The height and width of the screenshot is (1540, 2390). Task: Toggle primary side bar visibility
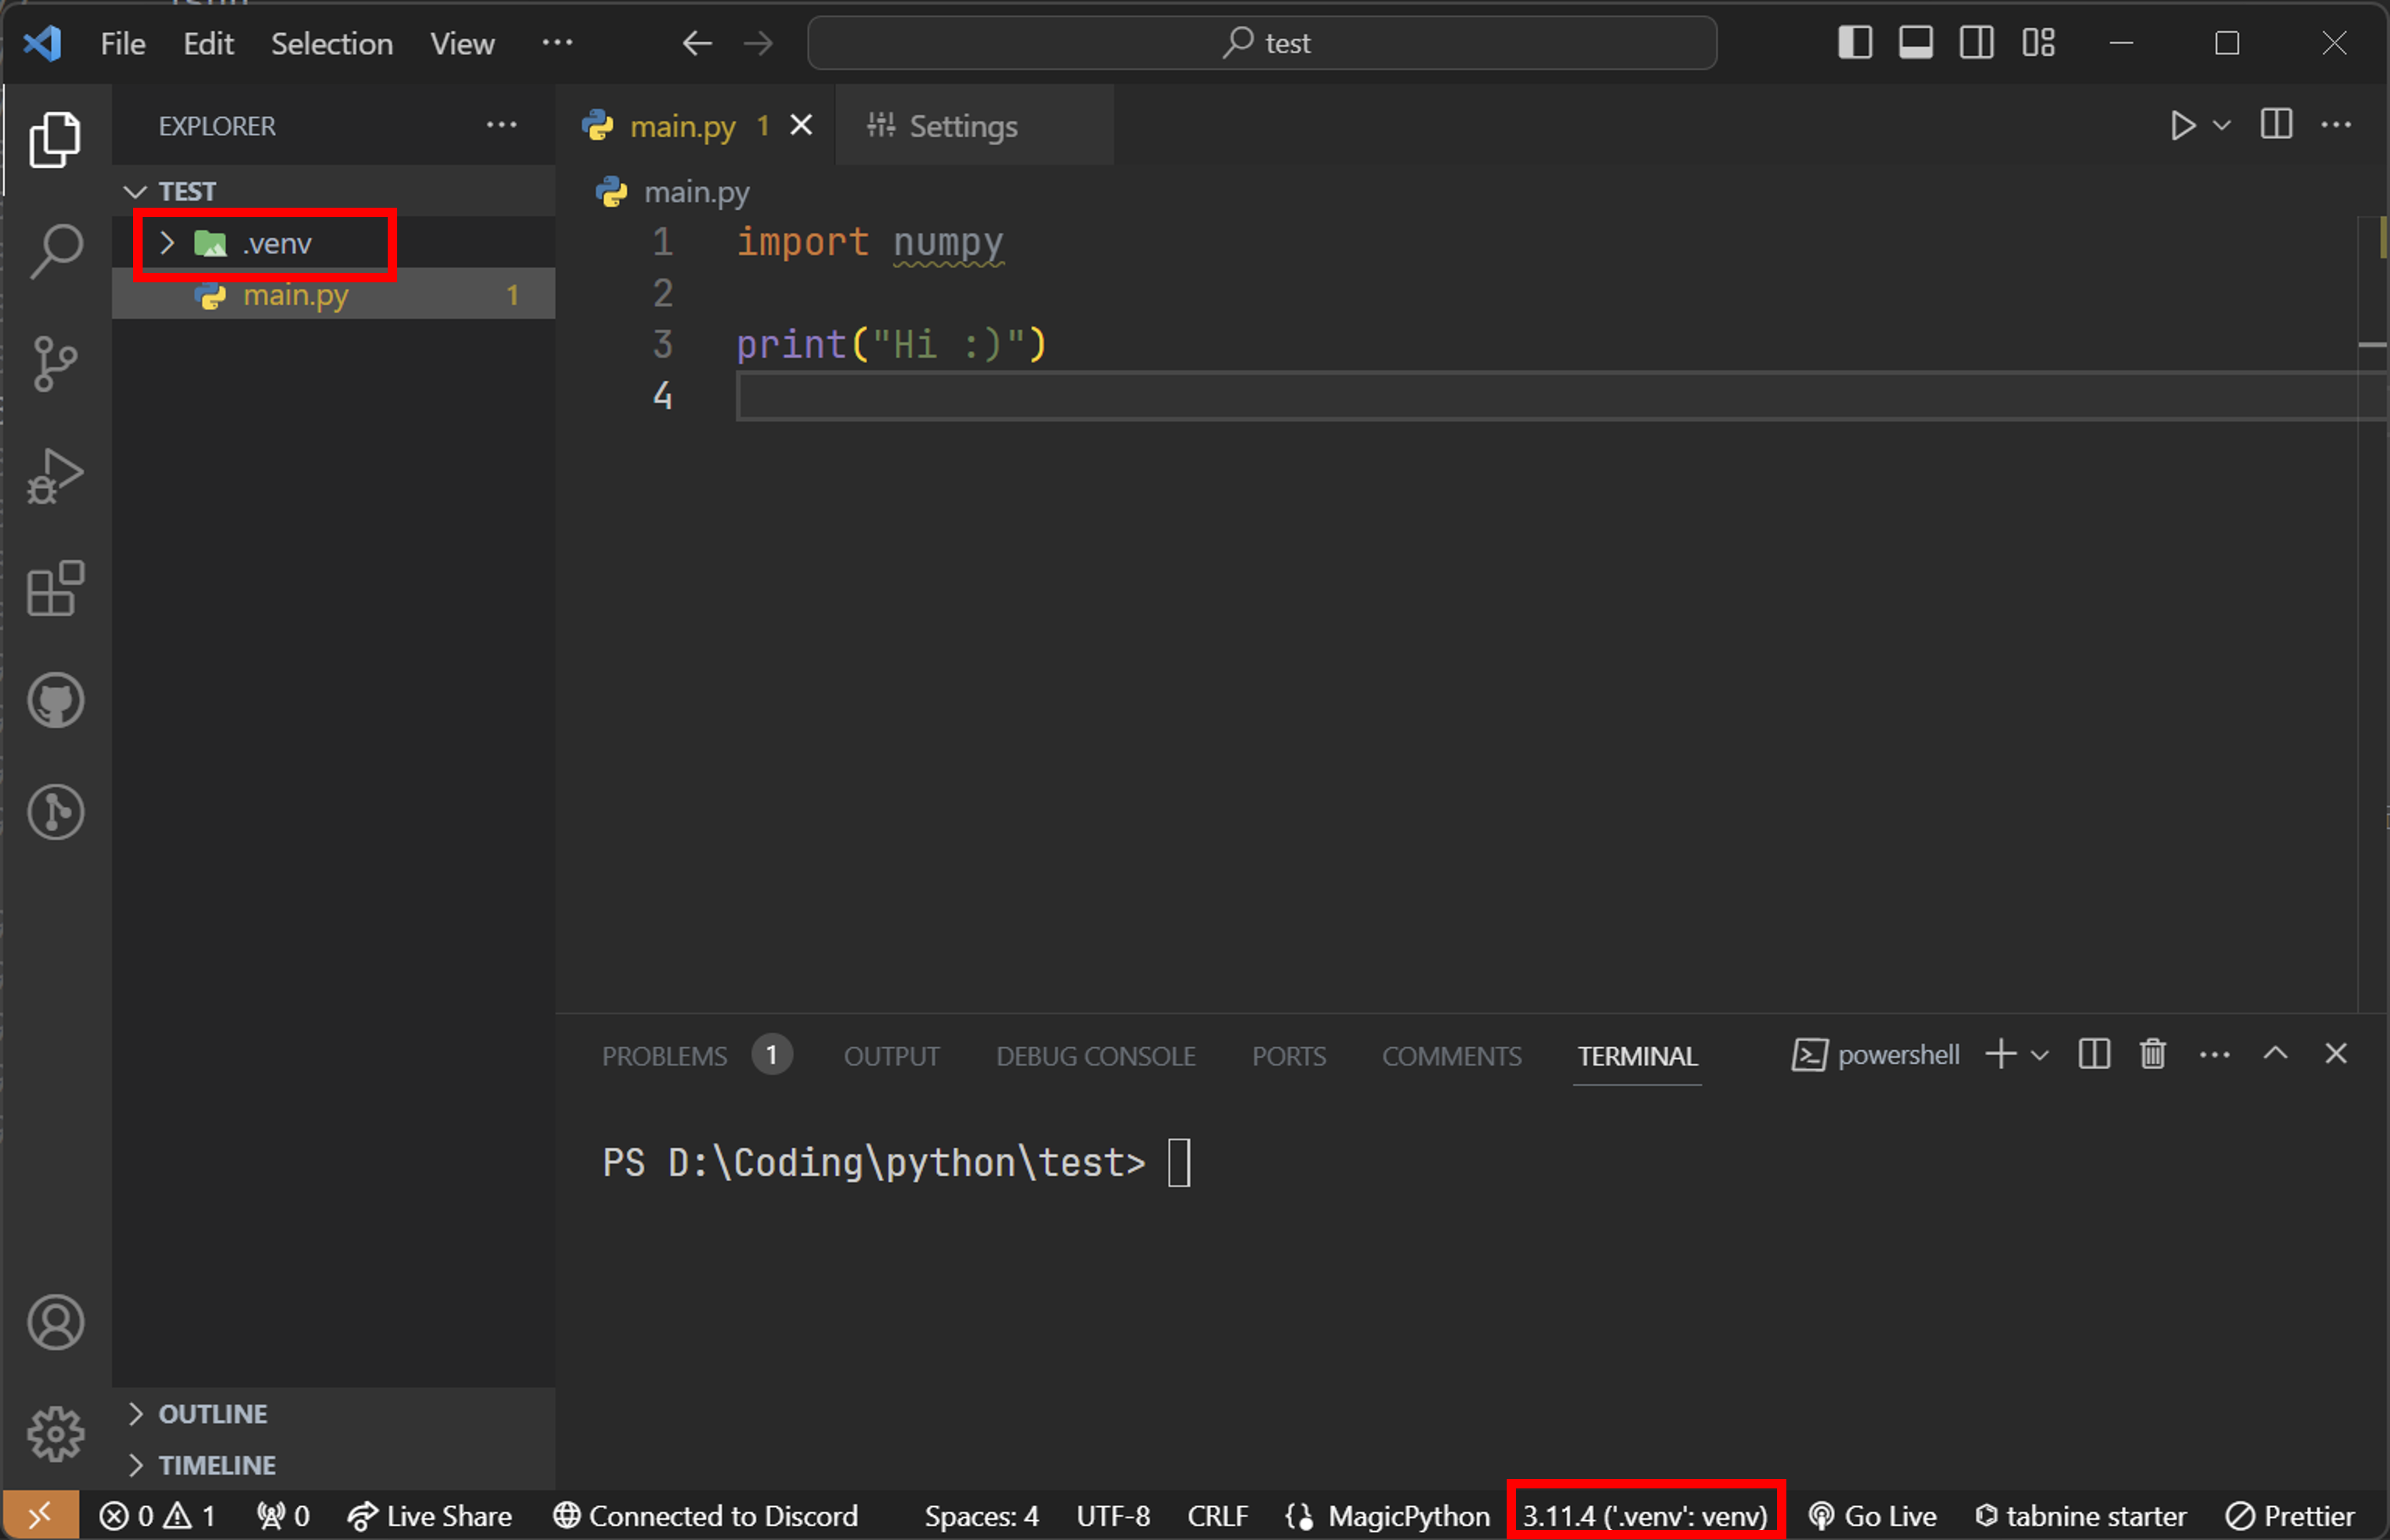tap(1855, 43)
